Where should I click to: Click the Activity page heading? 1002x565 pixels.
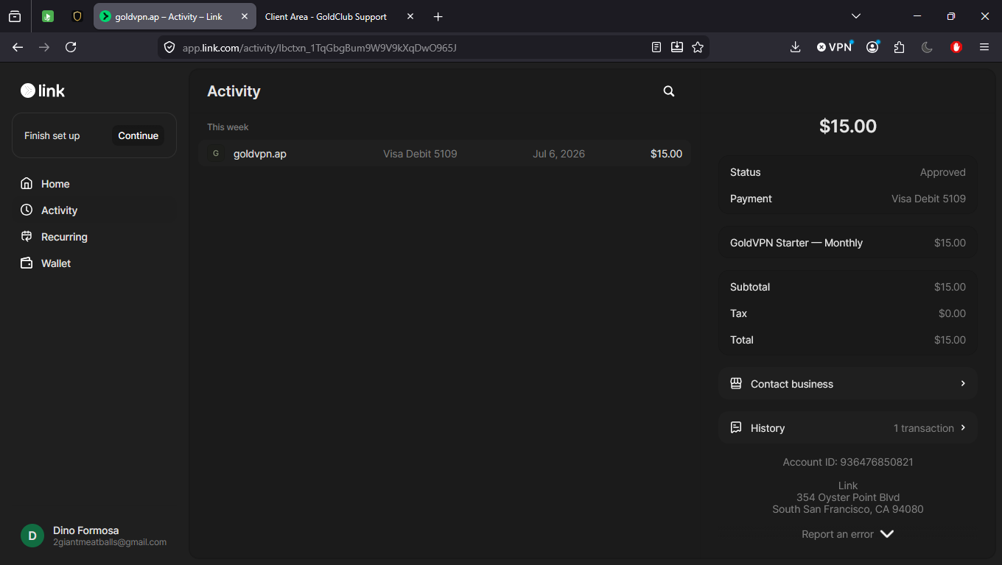(234, 91)
